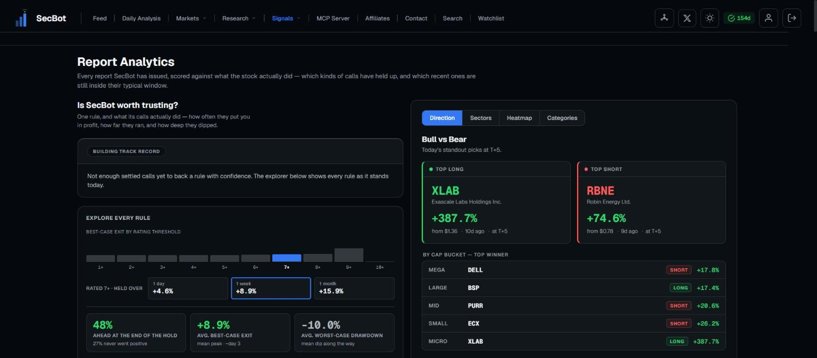Viewport: 817px width, 358px height.
Task: Choose the 1 month hold period
Action: click(354, 288)
